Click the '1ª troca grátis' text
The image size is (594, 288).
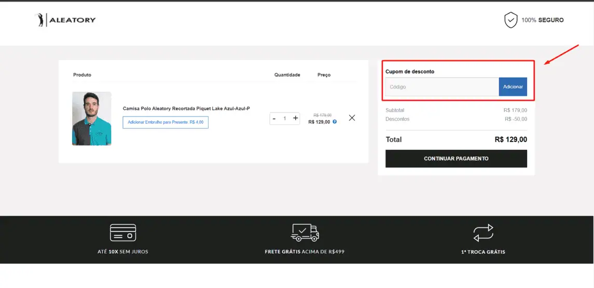click(483, 252)
